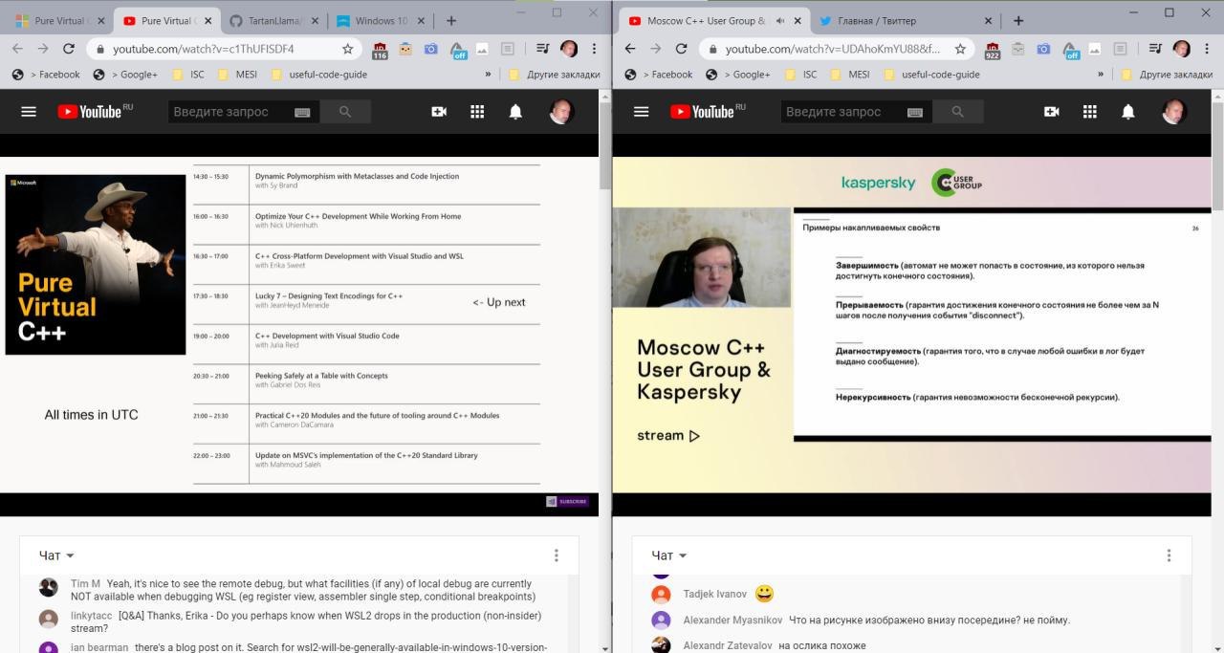Open YouTube guide menu in left window
Viewport: 1224px width, 653px height.
pyautogui.click(x=29, y=112)
